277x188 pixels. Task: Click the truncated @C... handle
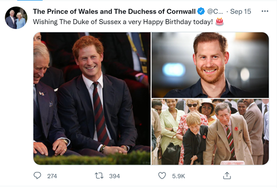215,12
